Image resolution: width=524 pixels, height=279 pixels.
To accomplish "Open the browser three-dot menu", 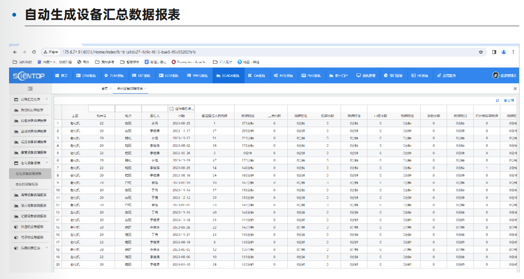I will 513,52.
